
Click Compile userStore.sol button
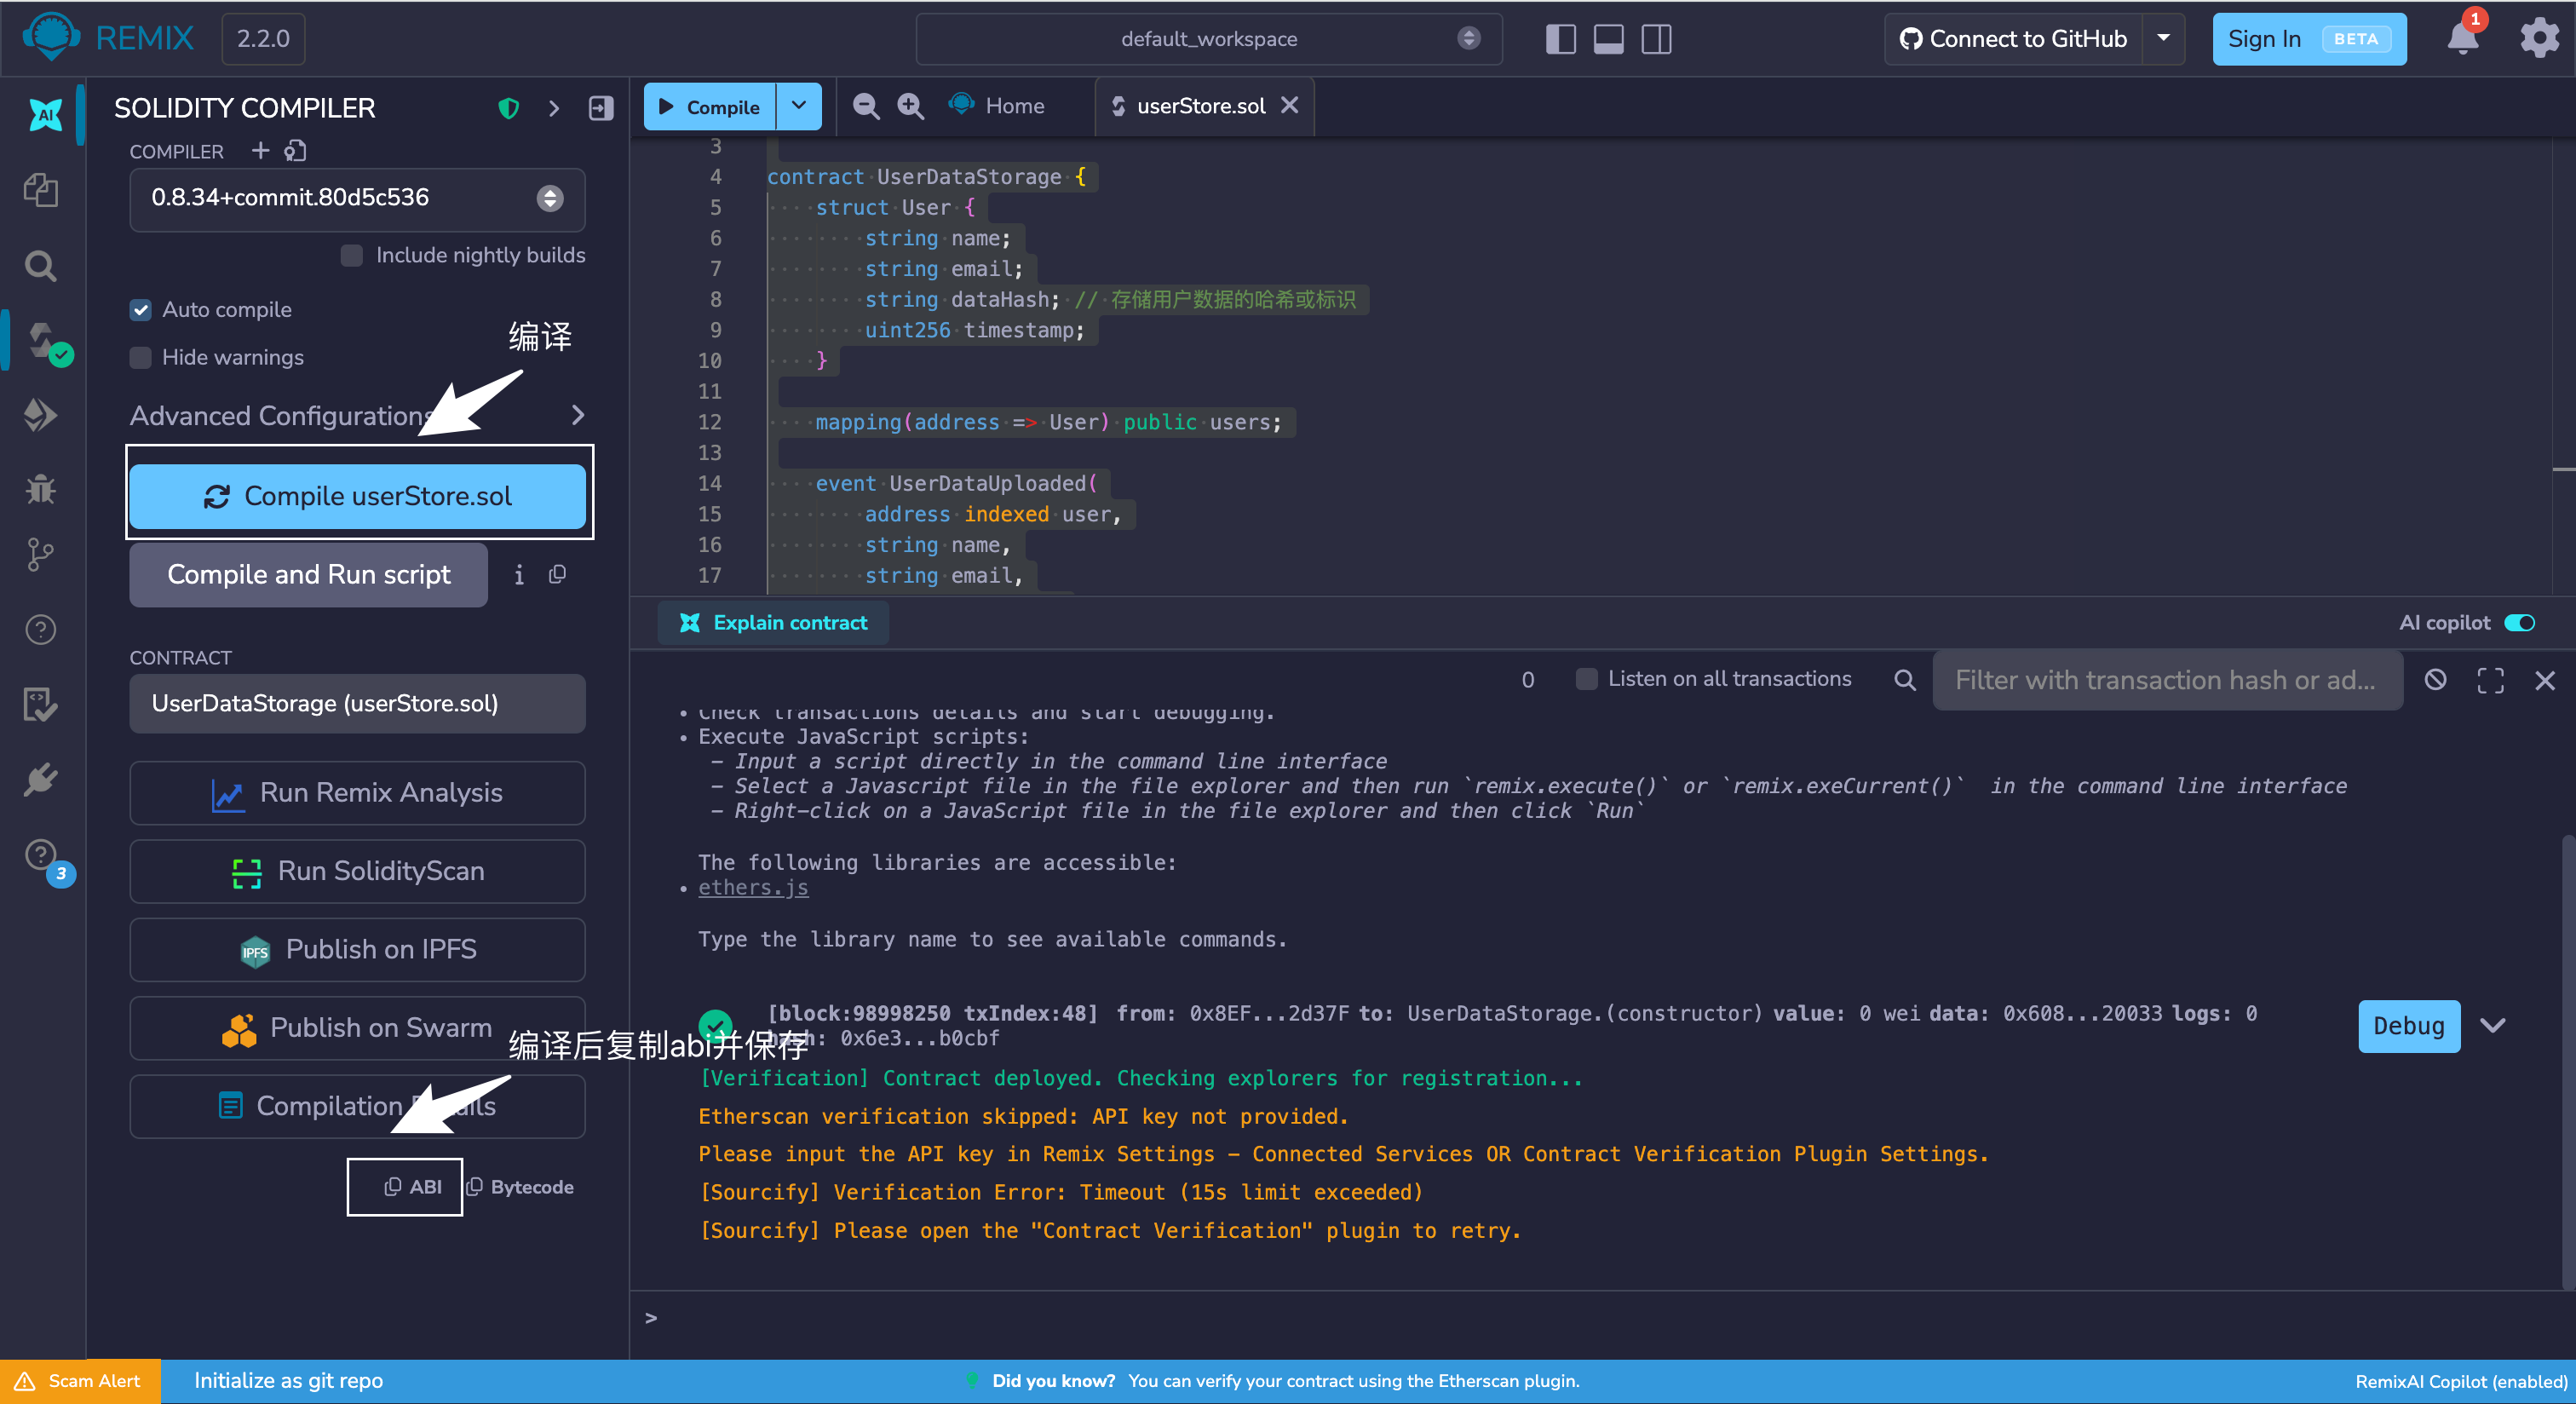pyautogui.click(x=357, y=496)
